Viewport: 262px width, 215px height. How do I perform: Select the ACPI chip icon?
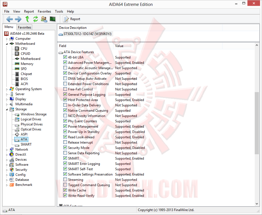click(17, 84)
